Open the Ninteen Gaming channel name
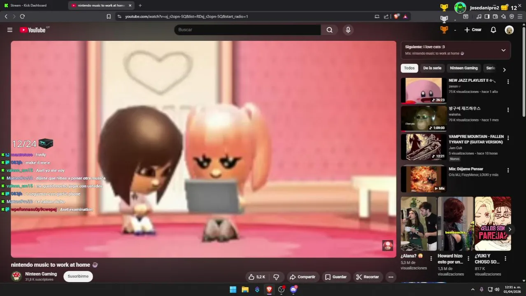 [x=41, y=274]
